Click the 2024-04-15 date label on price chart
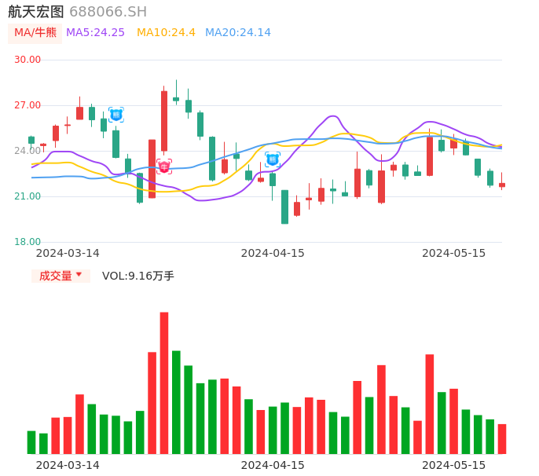Image resolution: width=539 pixels, height=476 pixels. click(x=273, y=253)
